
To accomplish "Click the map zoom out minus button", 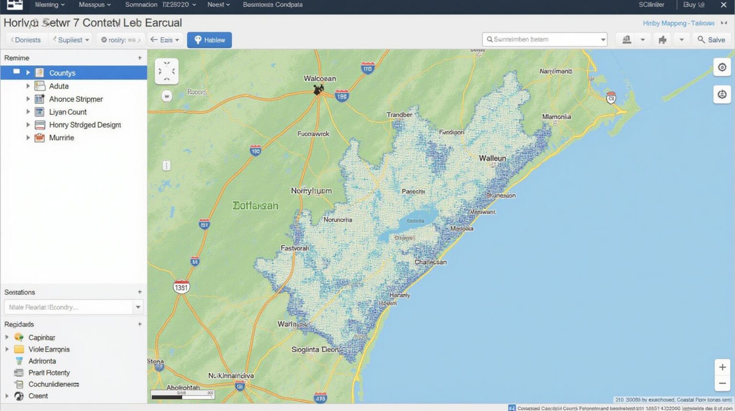I will [x=722, y=383].
